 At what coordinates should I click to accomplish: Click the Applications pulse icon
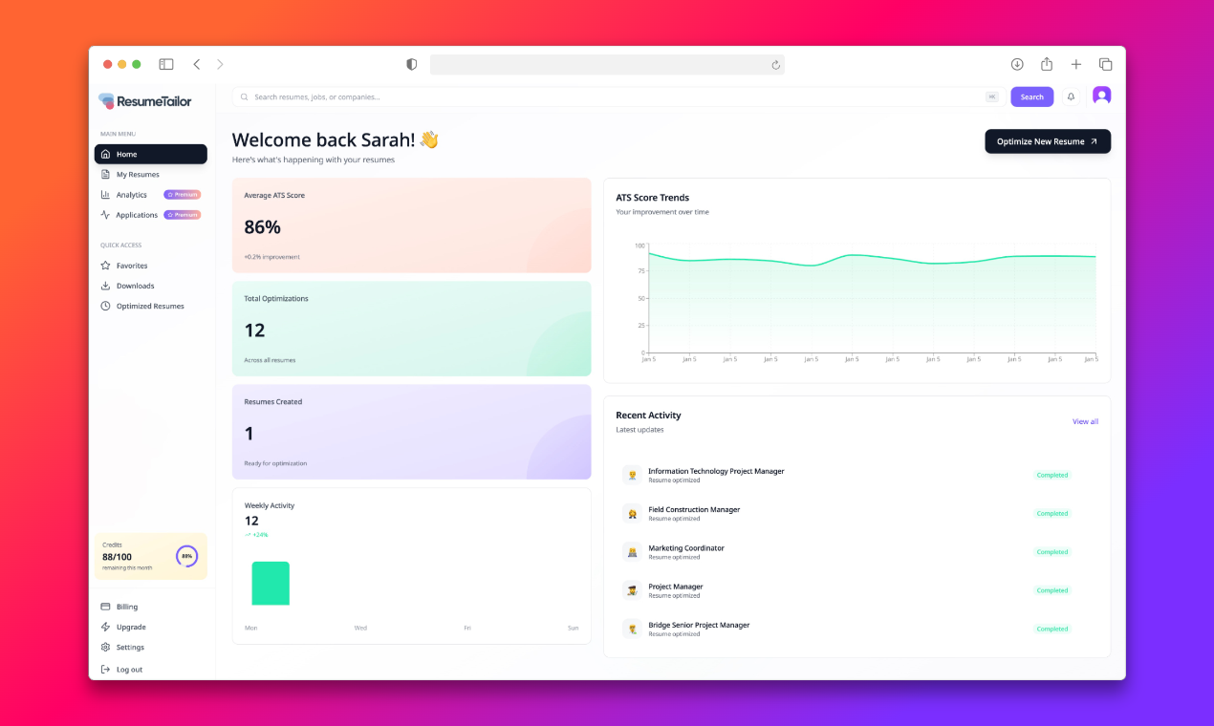pyautogui.click(x=106, y=215)
